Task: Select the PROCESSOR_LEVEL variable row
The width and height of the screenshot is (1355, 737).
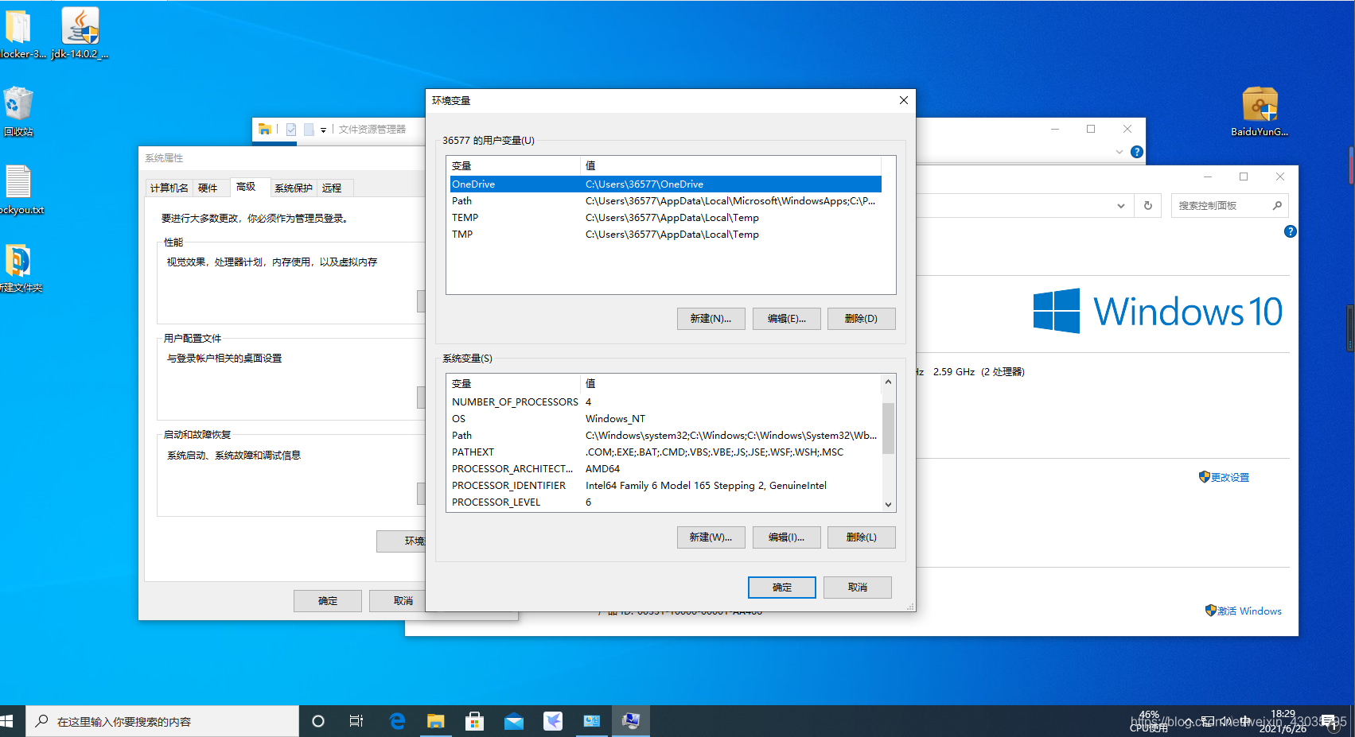Action: coord(665,502)
